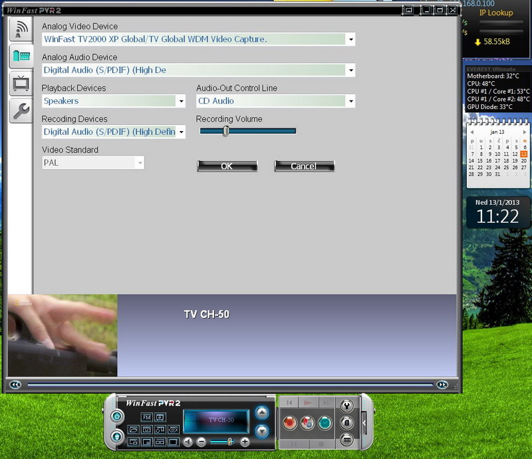This screenshot has width=532, height=459.
Task: Select the side-by-side dual window layout
Action: tap(160, 442)
